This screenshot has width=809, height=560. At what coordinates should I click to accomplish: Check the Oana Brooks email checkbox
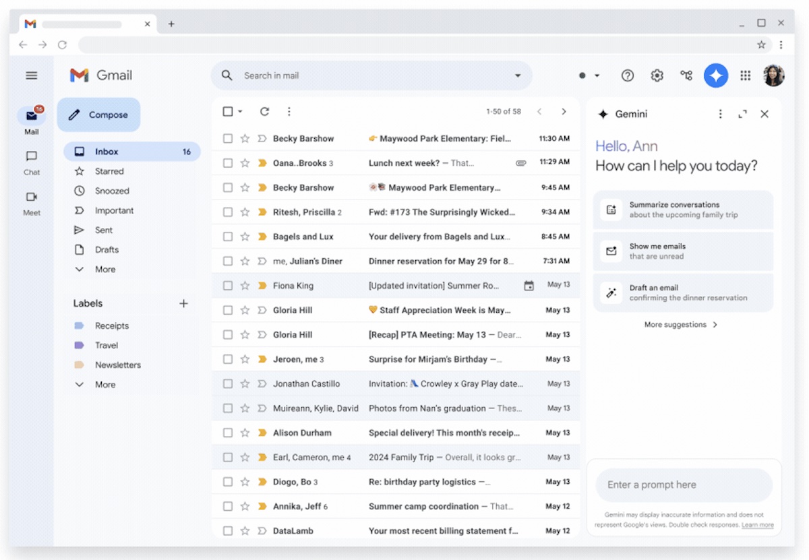[x=228, y=163]
